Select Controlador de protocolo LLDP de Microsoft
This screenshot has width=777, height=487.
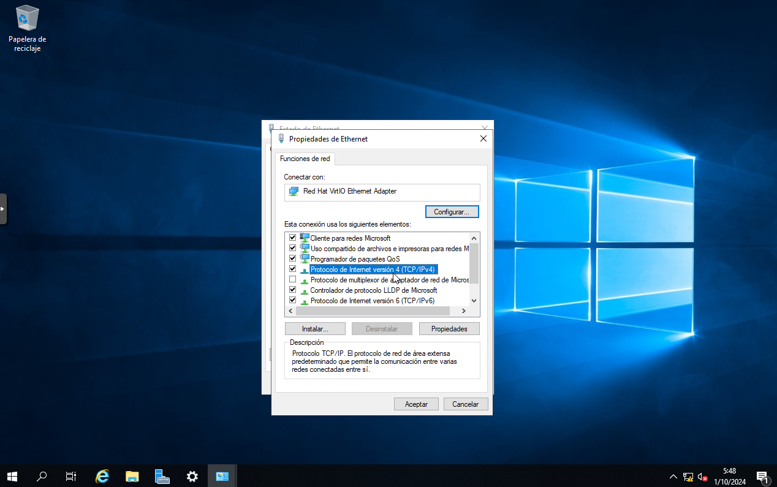374,290
